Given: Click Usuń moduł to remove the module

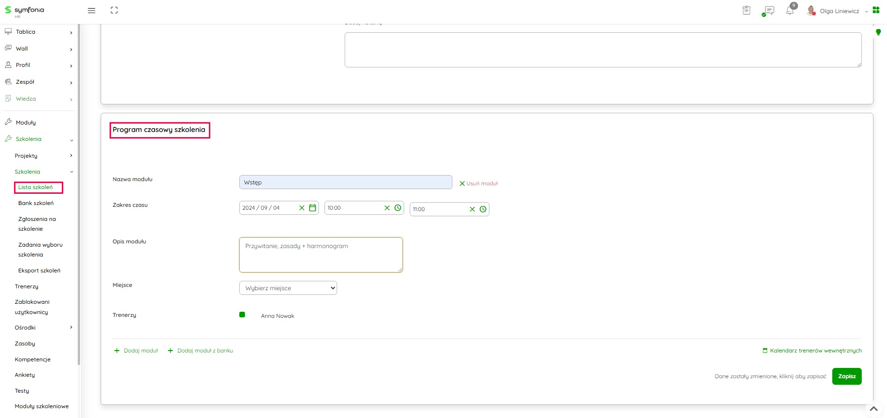Looking at the screenshot, I should coord(478,183).
